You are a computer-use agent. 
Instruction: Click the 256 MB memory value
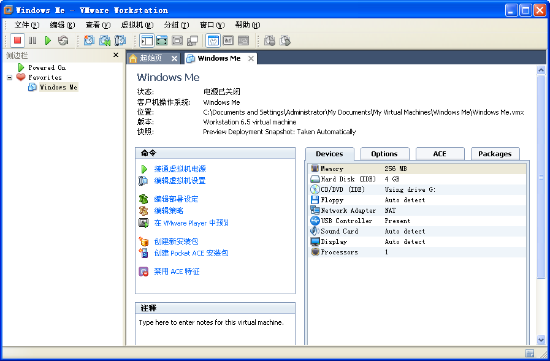tap(395, 169)
